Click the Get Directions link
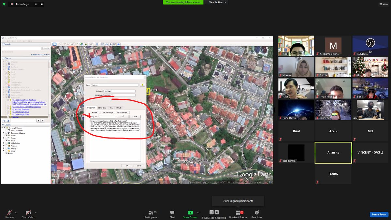 coord(37,55)
